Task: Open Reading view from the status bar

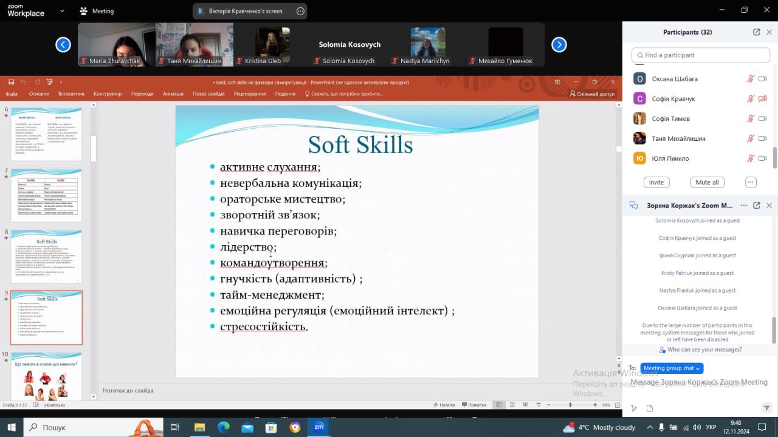Action: click(x=526, y=404)
